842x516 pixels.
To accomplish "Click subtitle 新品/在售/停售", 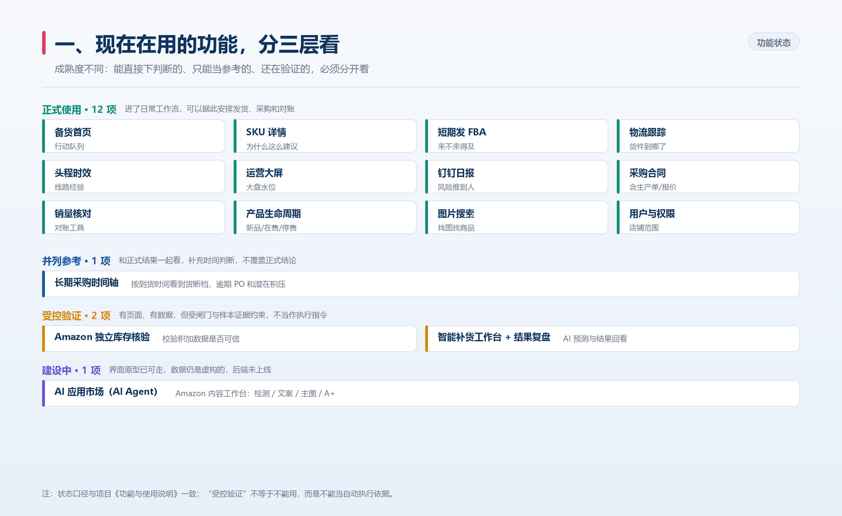I will coord(271,228).
